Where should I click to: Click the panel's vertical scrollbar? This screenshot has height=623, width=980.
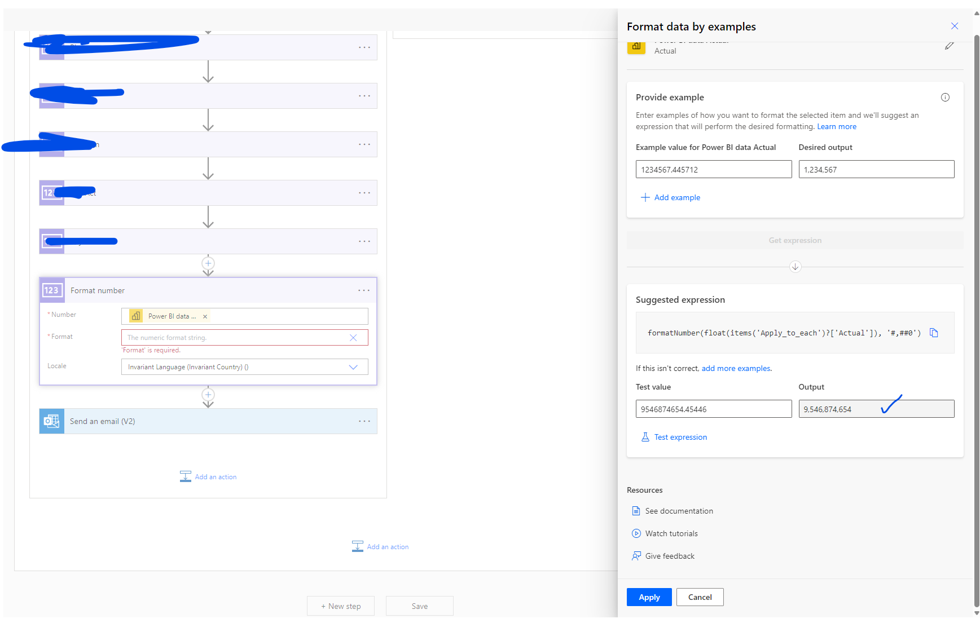tap(977, 321)
